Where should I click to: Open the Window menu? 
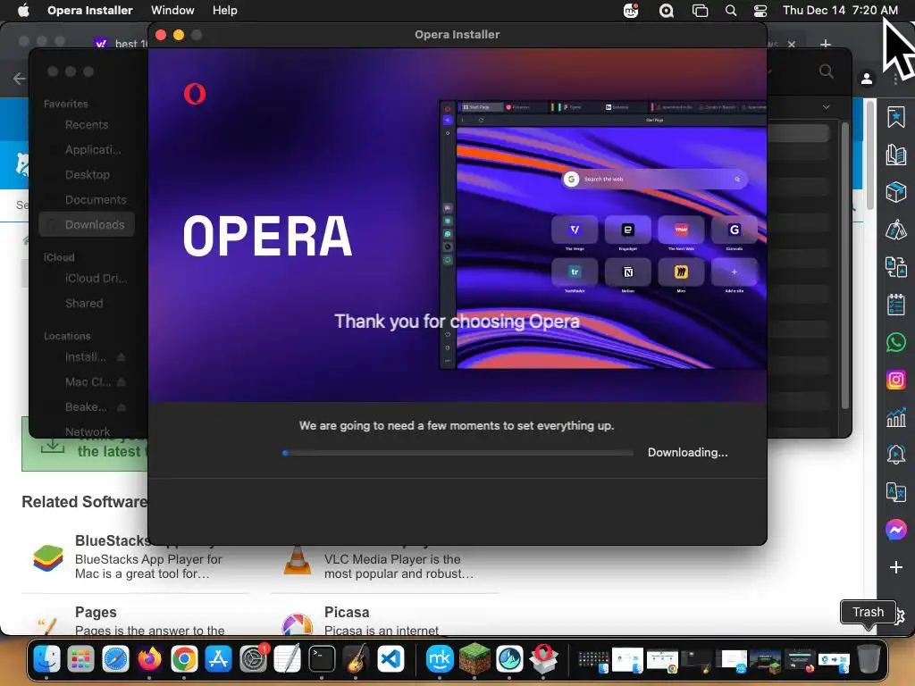click(172, 11)
